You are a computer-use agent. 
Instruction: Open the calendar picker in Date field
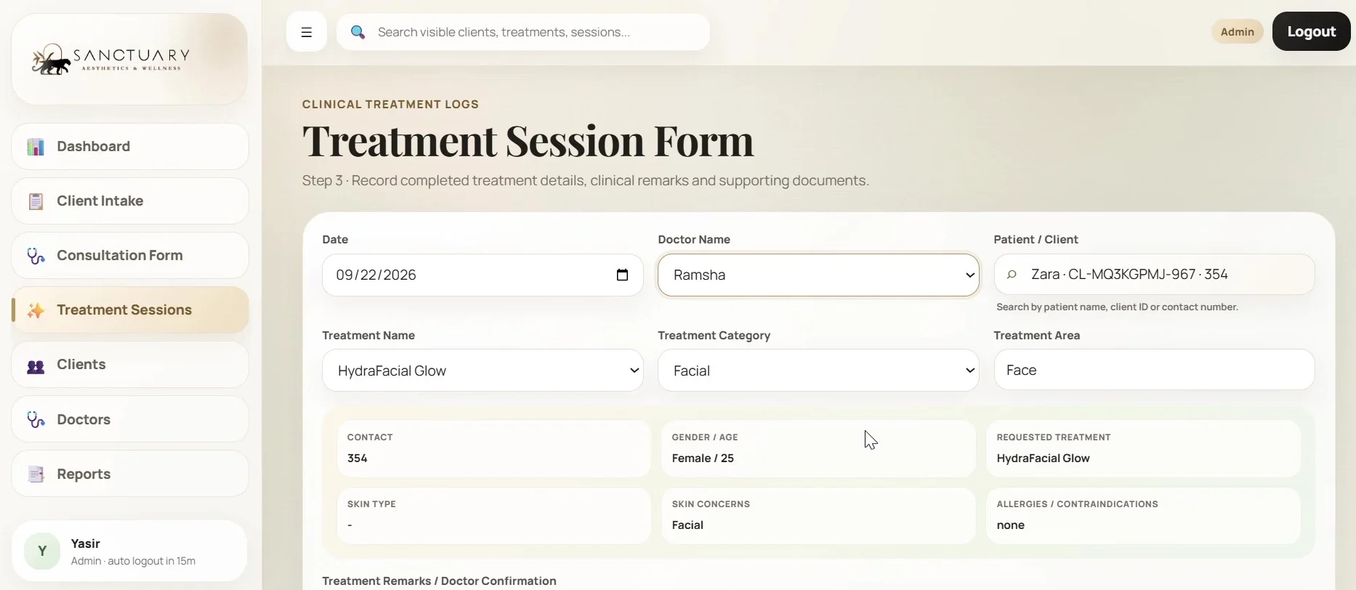coord(622,275)
